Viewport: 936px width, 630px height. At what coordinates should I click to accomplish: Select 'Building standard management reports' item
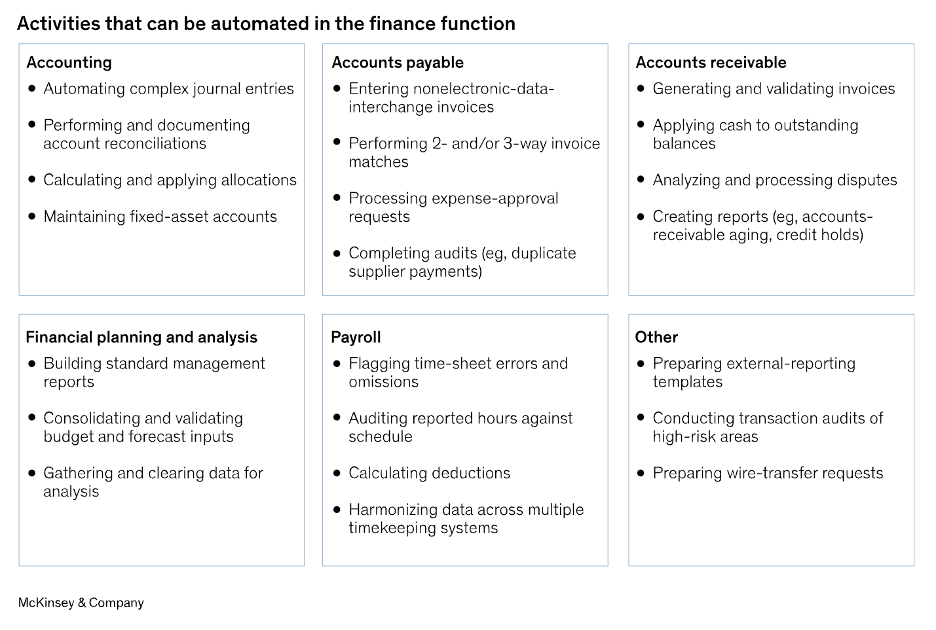[x=154, y=373]
